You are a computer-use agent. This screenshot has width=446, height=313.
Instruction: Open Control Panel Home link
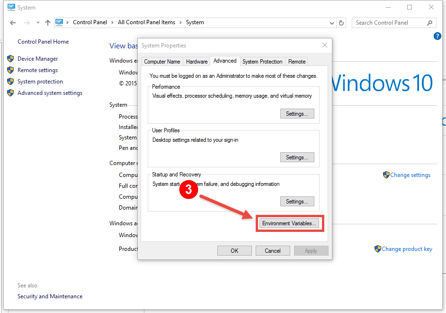pyautogui.click(x=43, y=42)
